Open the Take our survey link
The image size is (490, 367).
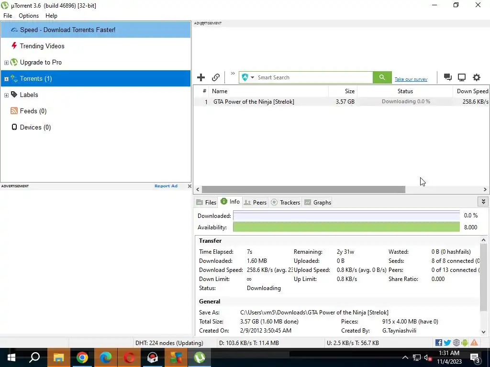tap(411, 79)
